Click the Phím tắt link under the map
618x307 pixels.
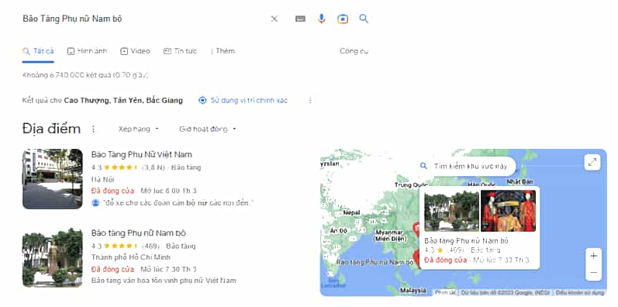pos(445,293)
